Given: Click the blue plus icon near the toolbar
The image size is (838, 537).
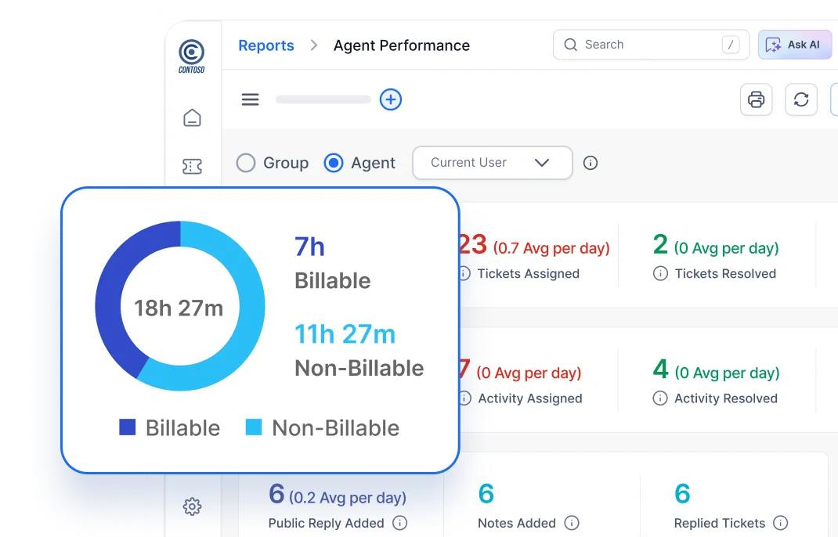Looking at the screenshot, I should tap(391, 99).
